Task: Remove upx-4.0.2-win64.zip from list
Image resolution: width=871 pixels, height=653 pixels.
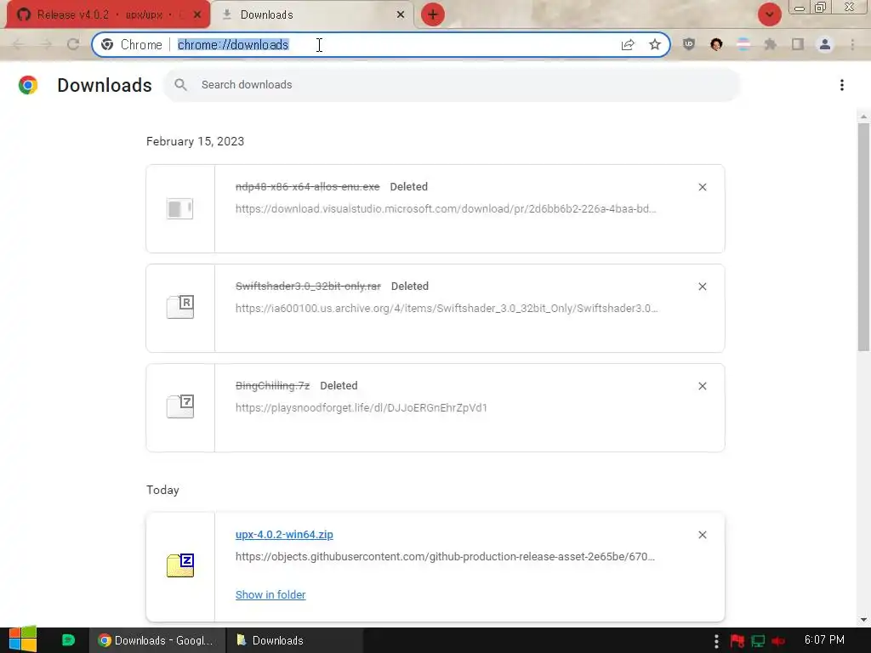Action: (702, 535)
